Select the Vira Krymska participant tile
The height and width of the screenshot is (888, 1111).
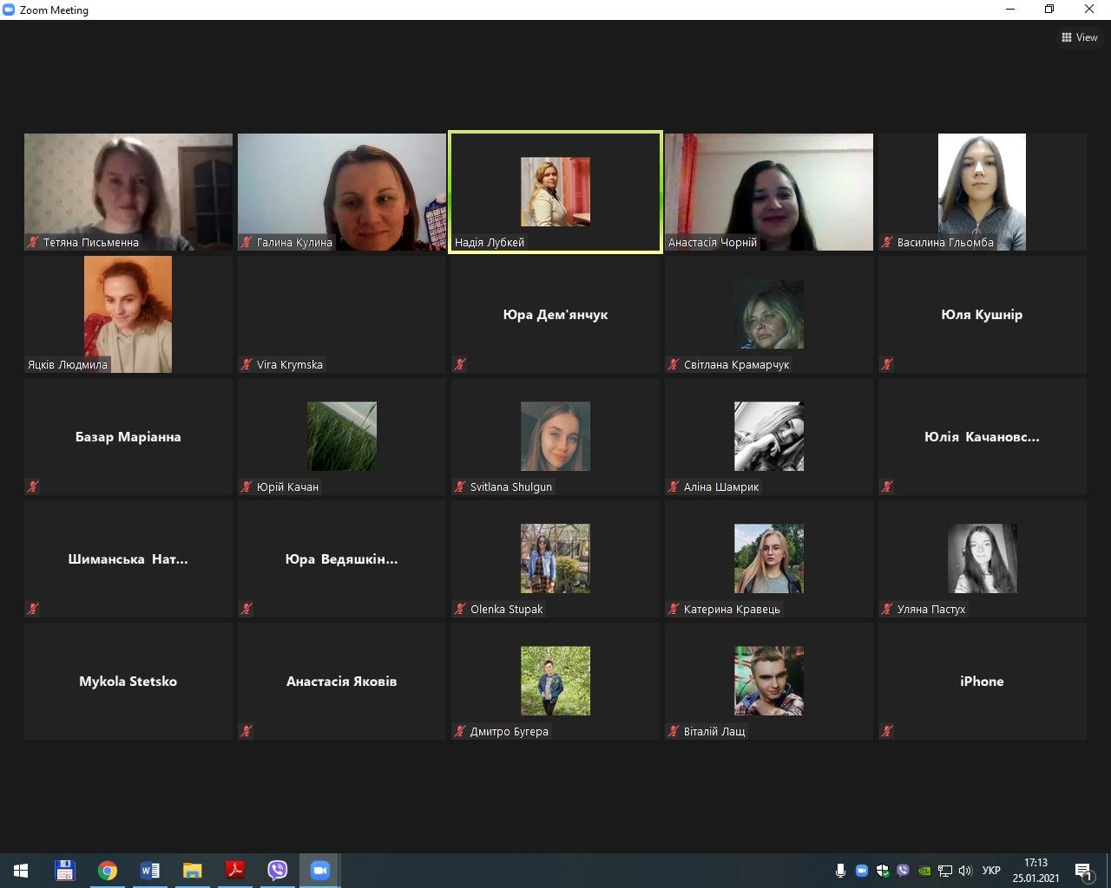click(342, 314)
